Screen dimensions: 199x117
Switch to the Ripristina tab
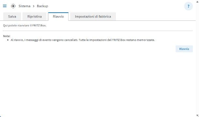(x=35, y=17)
